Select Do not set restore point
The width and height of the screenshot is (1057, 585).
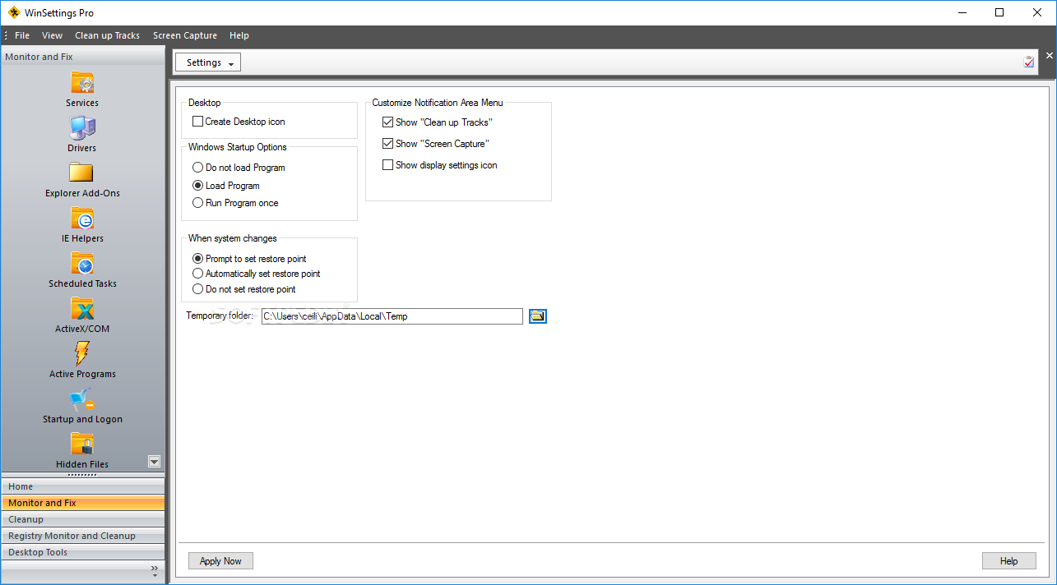pyautogui.click(x=197, y=289)
